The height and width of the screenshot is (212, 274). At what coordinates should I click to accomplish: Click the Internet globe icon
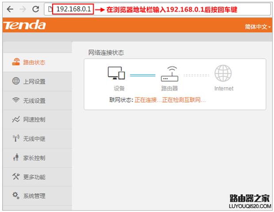[x=223, y=73]
